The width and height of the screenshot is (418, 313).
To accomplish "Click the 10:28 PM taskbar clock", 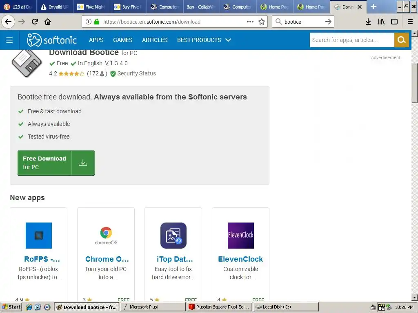I will point(404,307).
